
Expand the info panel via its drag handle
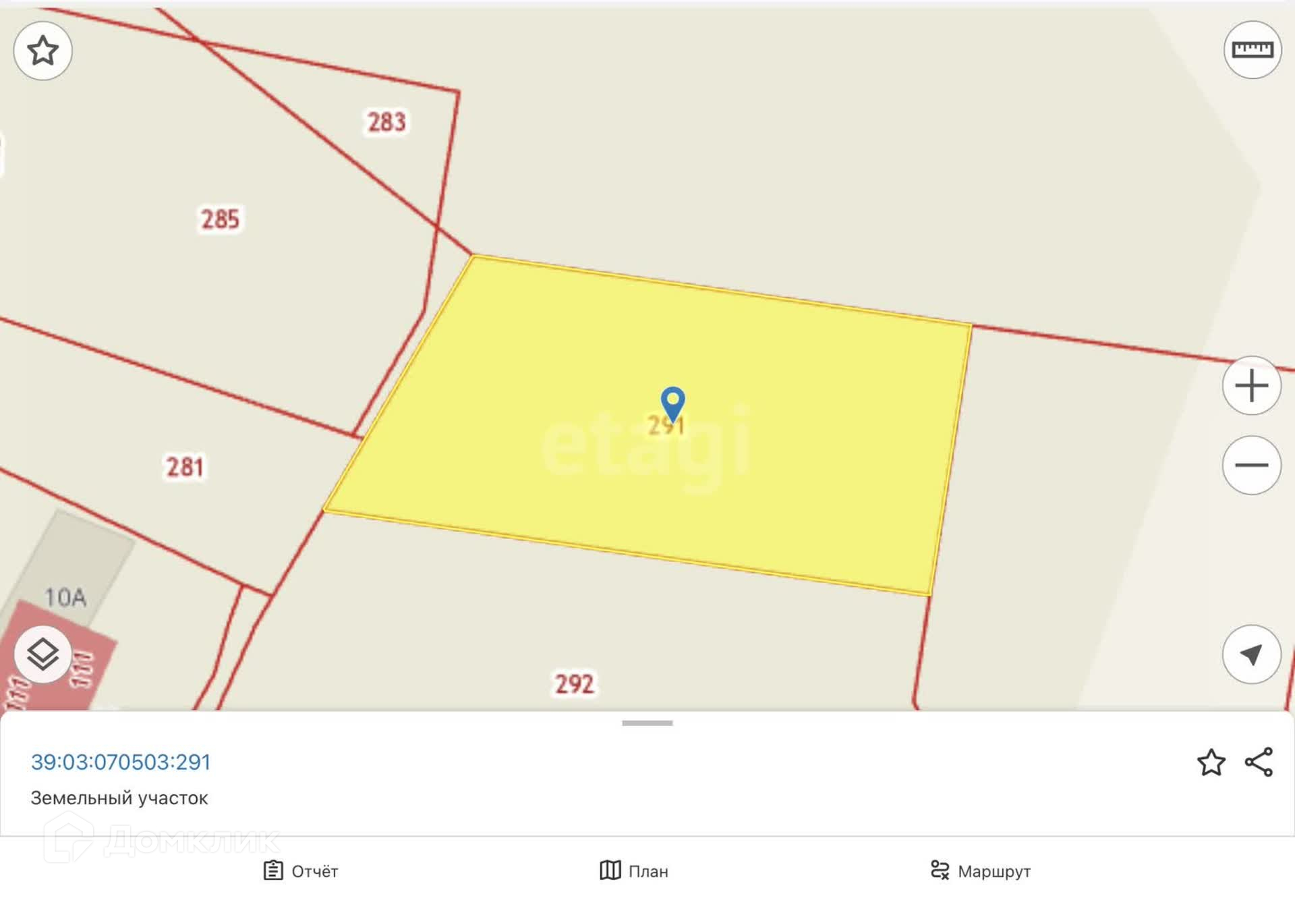pyautogui.click(x=647, y=723)
